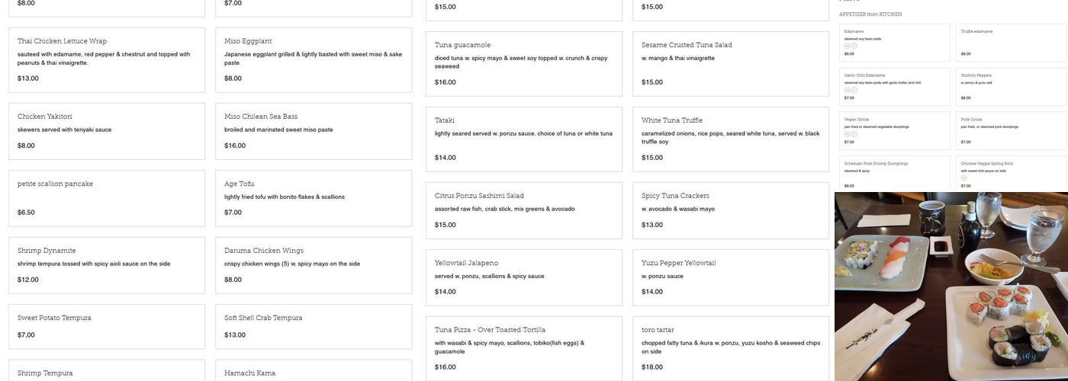Choose Yuzu Pepper Yellowtail
The image size is (1068, 381).
[731, 277]
